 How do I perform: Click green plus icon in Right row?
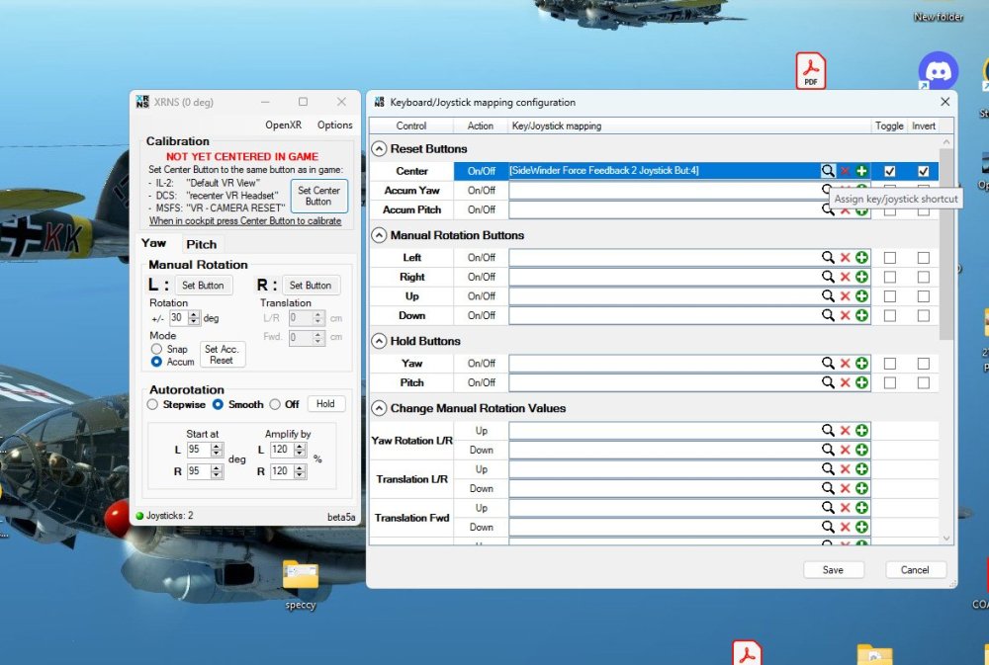[861, 277]
